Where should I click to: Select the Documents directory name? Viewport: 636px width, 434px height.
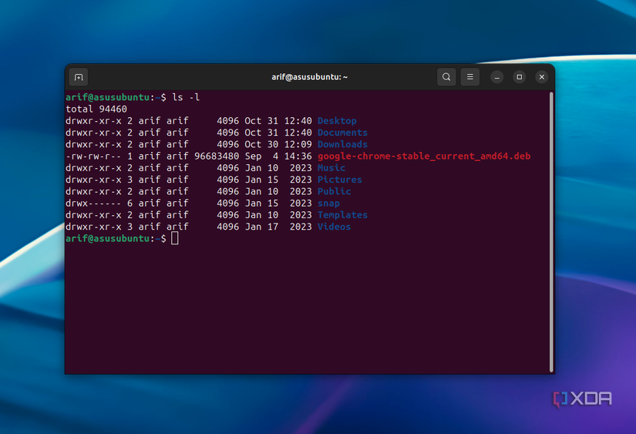342,133
